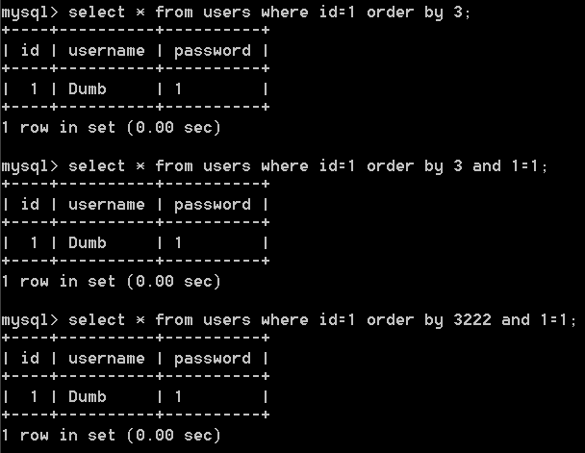
Task: Click the "username" header in the first table
Action: [x=107, y=51]
